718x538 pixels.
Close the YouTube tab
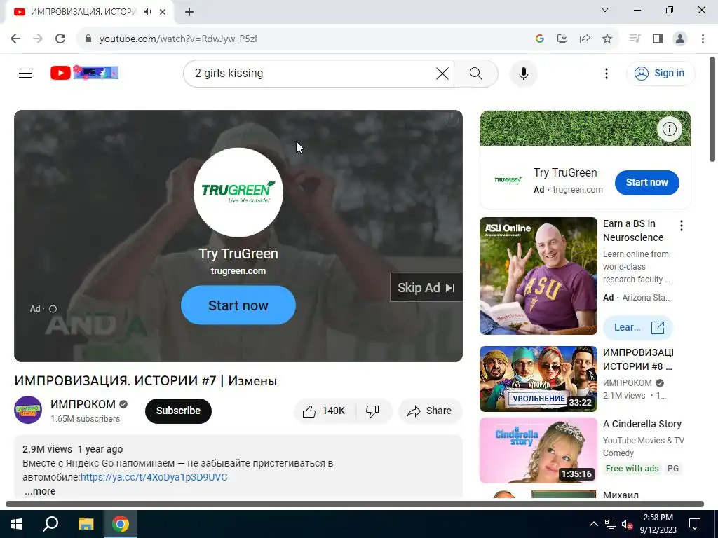point(163,12)
